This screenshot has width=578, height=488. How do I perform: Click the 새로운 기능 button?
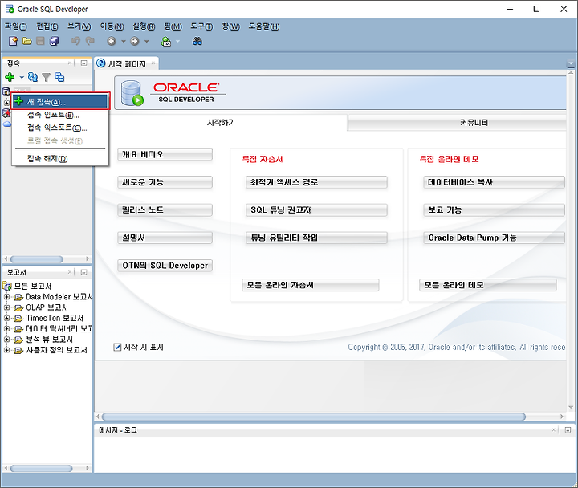165,182
